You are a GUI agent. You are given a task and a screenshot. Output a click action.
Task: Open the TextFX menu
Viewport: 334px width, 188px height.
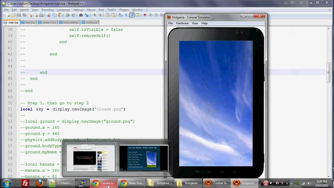[111, 10]
